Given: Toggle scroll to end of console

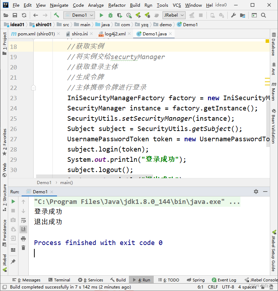Looking at the screenshot, I should coord(23,229).
